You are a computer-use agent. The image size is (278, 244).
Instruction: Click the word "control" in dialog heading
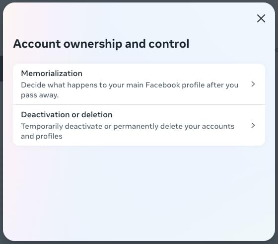(x=169, y=44)
